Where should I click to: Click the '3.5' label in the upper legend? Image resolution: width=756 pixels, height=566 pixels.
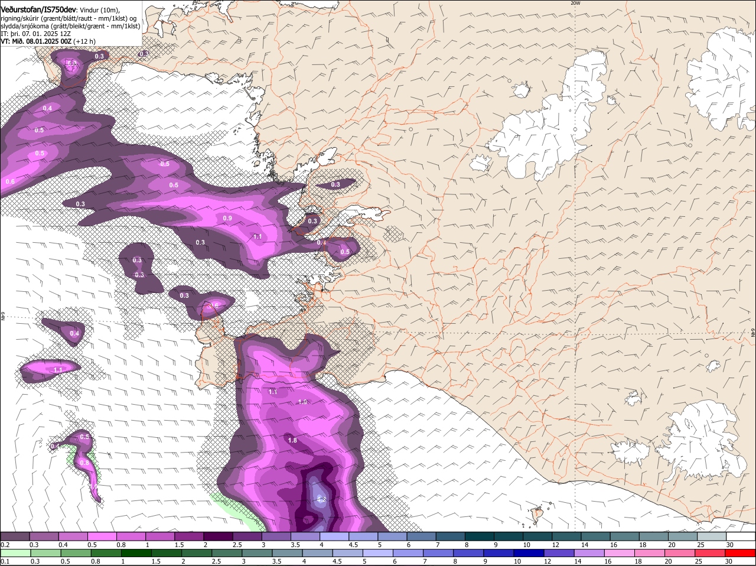tap(295, 545)
